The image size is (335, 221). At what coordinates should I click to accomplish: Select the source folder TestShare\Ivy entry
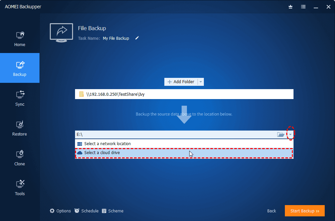[x=184, y=94]
